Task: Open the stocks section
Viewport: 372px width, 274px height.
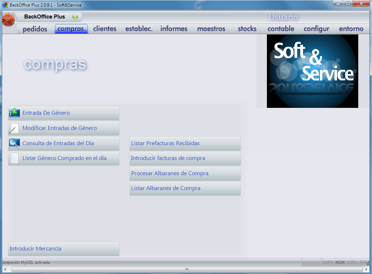Action: [x=247, y=29]
